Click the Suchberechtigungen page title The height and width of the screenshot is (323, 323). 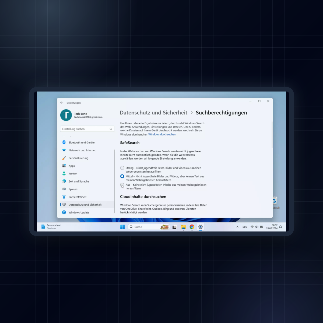[221, 113]
